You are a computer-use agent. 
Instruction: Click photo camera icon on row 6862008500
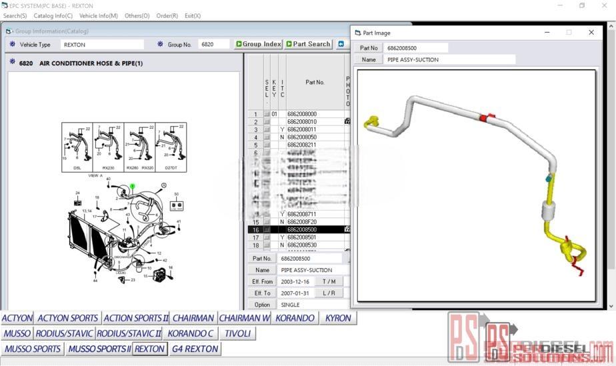point(347,229)
